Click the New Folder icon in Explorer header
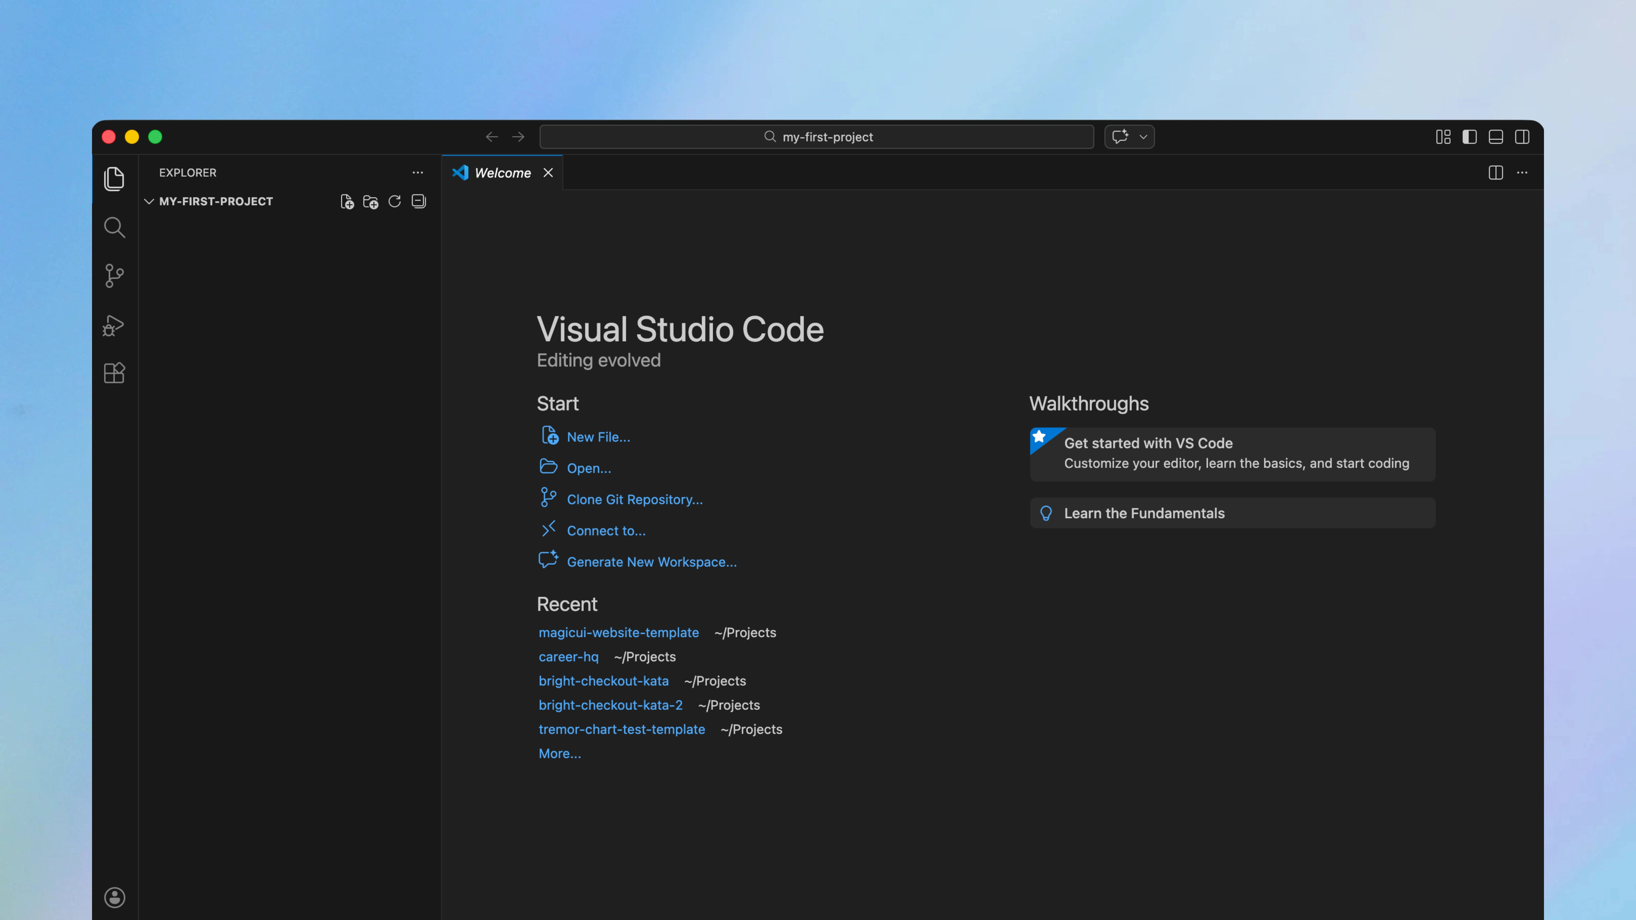Viewport: 1636px width, 920px height. point(371,202)
